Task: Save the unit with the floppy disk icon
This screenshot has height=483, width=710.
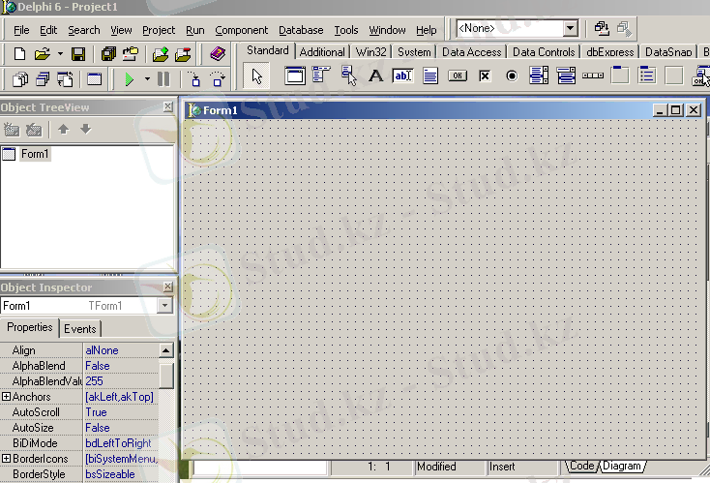Action: [78, 54]
